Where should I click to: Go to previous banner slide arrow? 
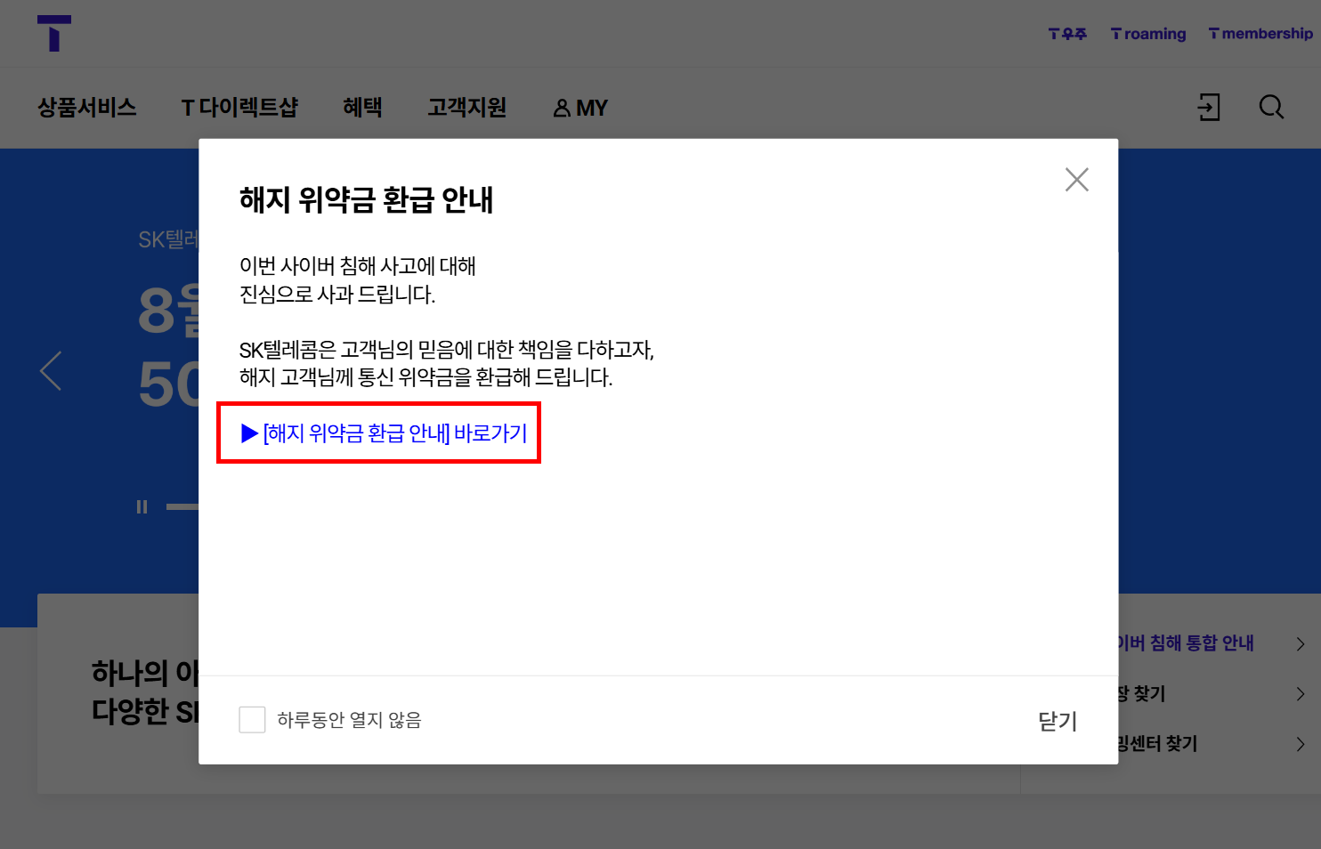point(51,371)
